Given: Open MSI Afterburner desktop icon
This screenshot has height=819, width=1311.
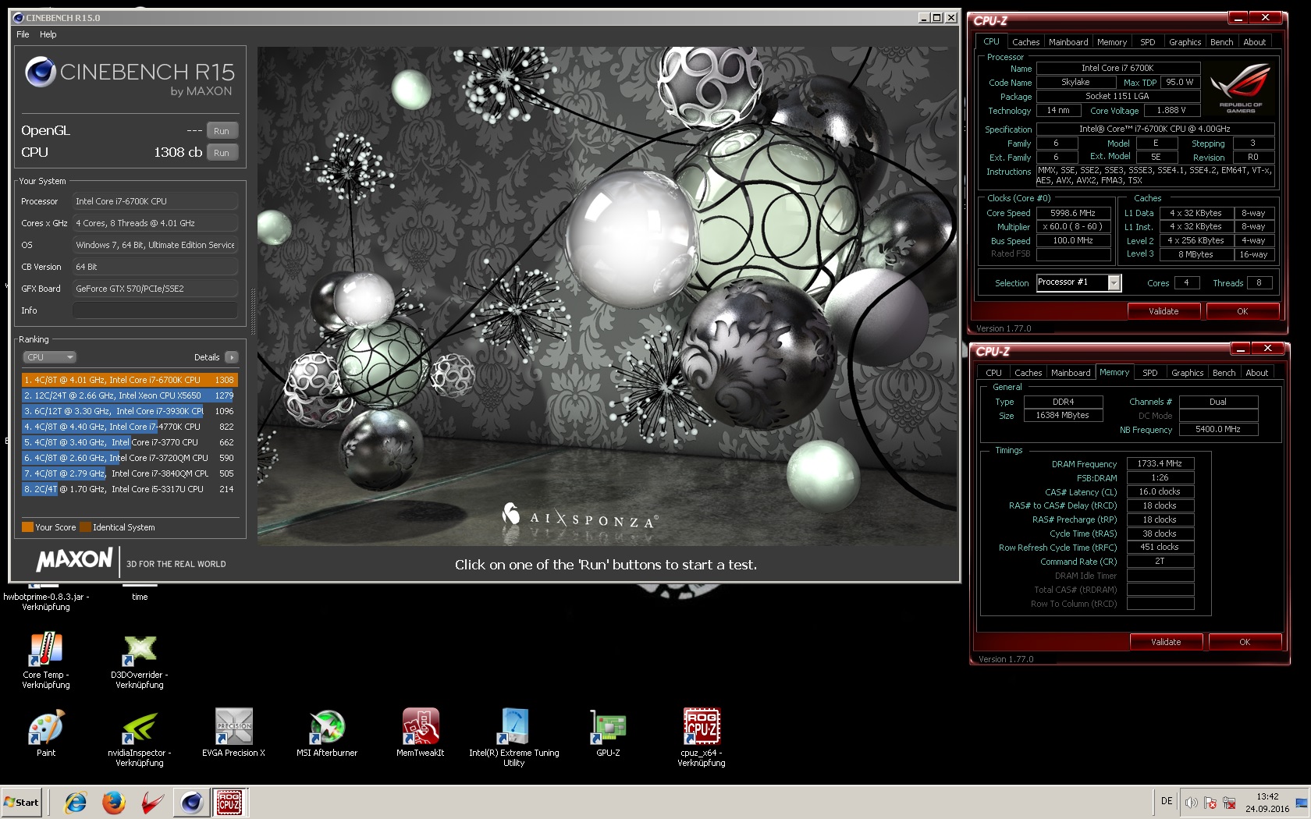Looking at the screenshot, I should click(327, 733).
